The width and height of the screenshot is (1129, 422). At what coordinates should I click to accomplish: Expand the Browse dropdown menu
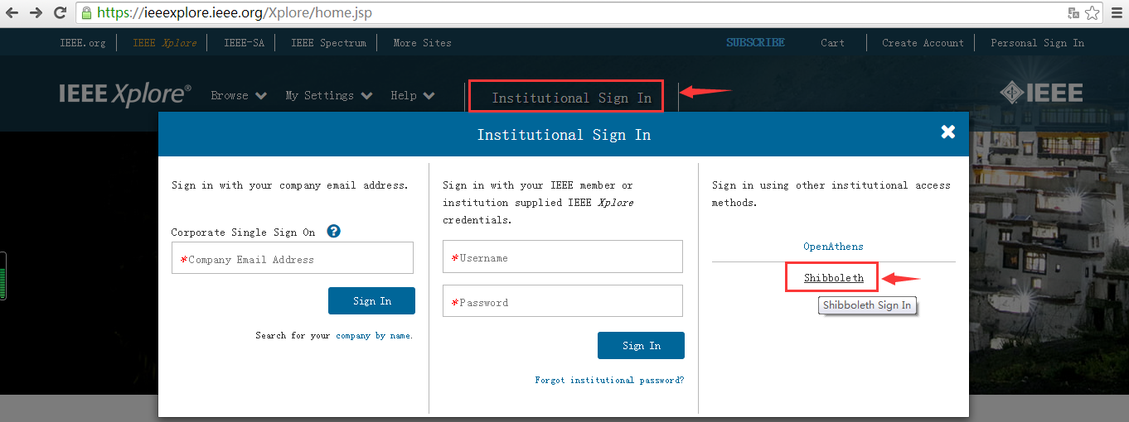[x=239, y=95]
